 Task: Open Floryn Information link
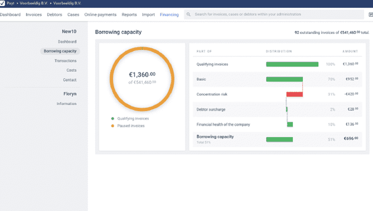click(66, 104)
